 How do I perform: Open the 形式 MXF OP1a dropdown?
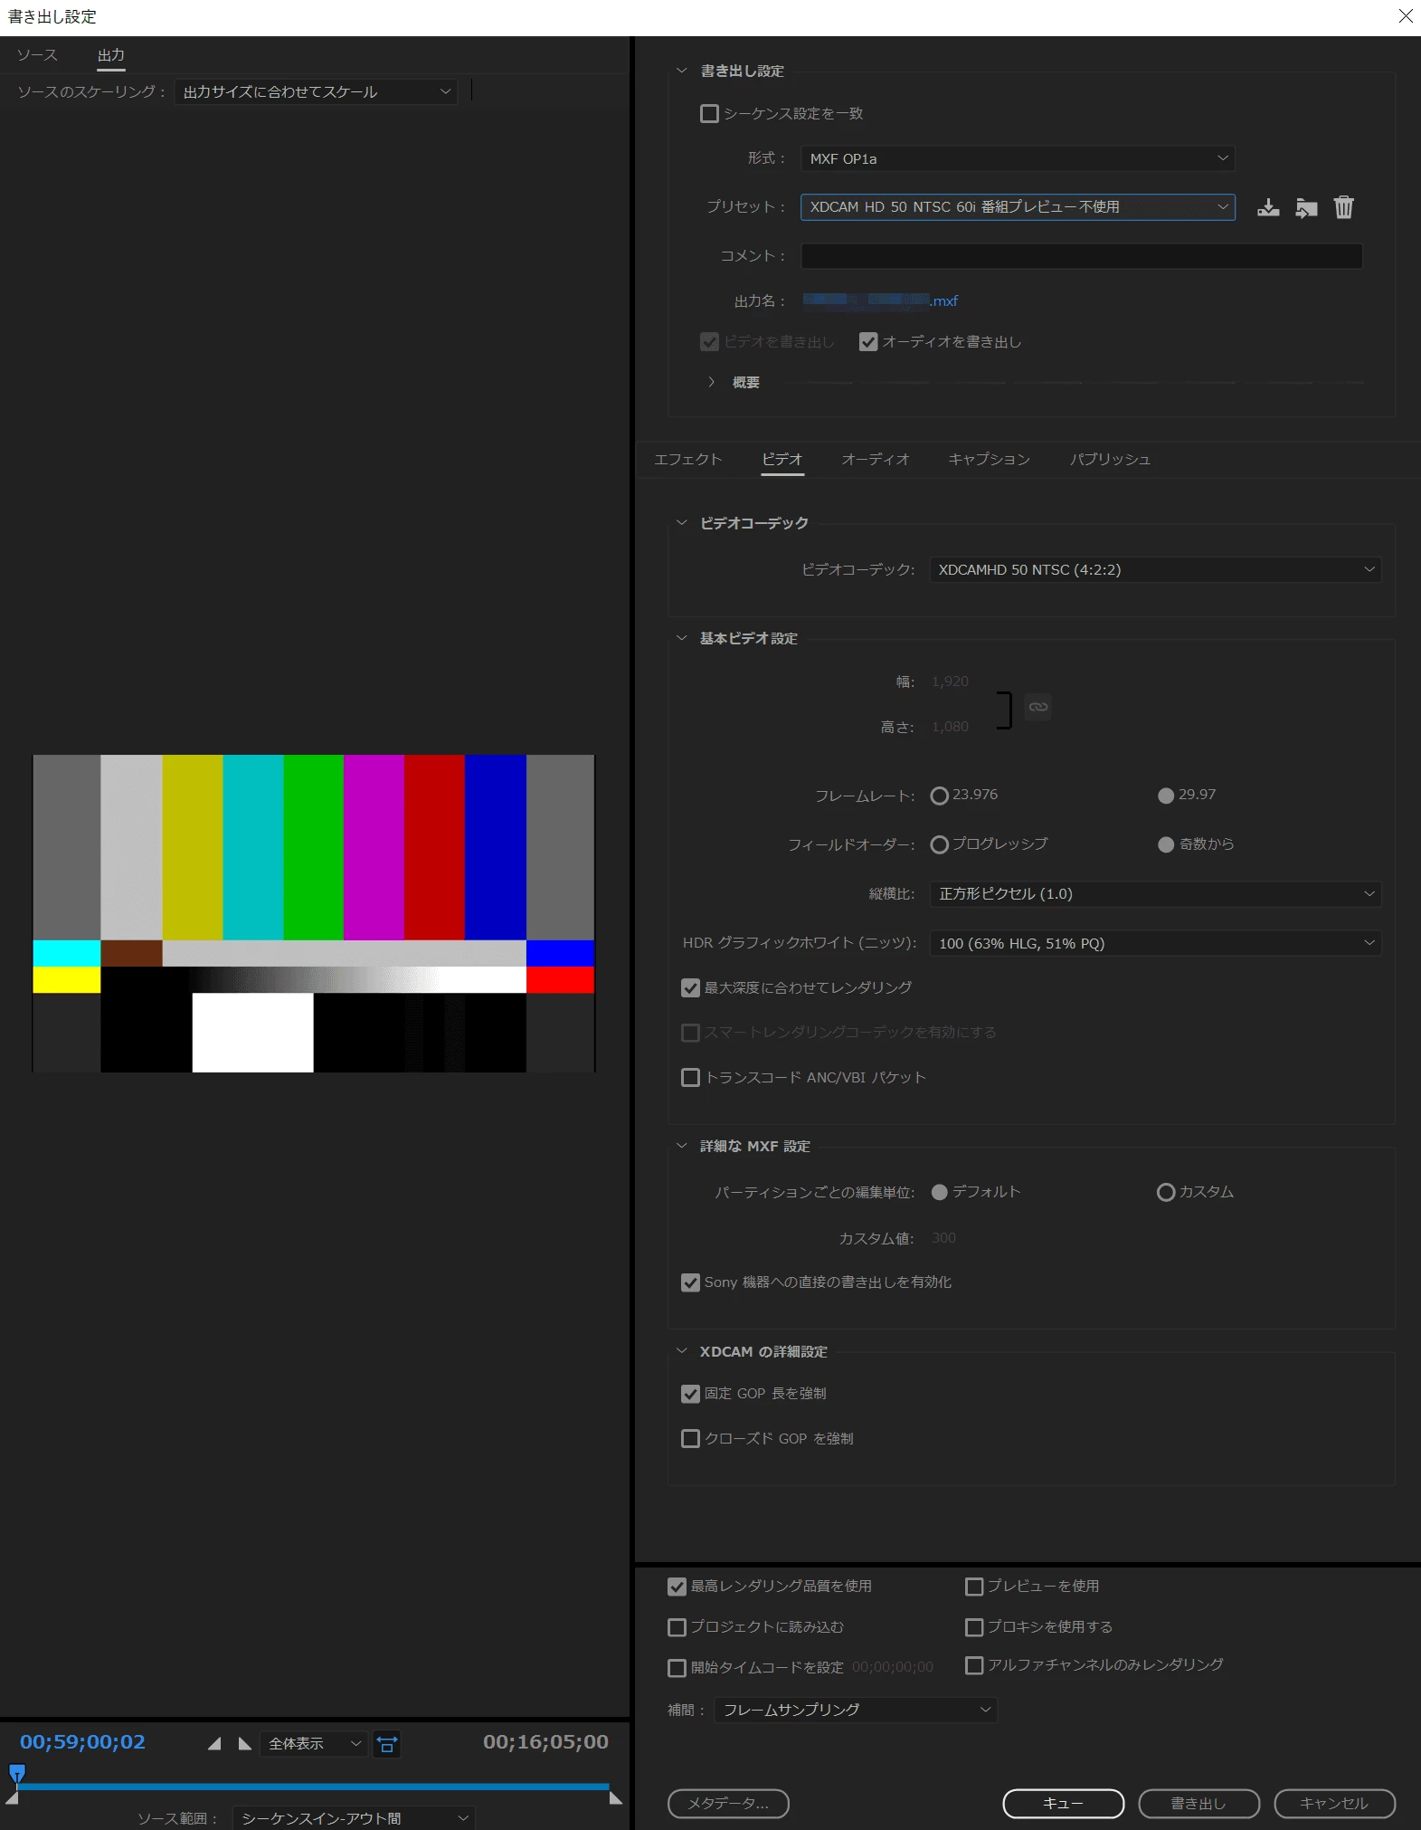(x=1018, y=158)
